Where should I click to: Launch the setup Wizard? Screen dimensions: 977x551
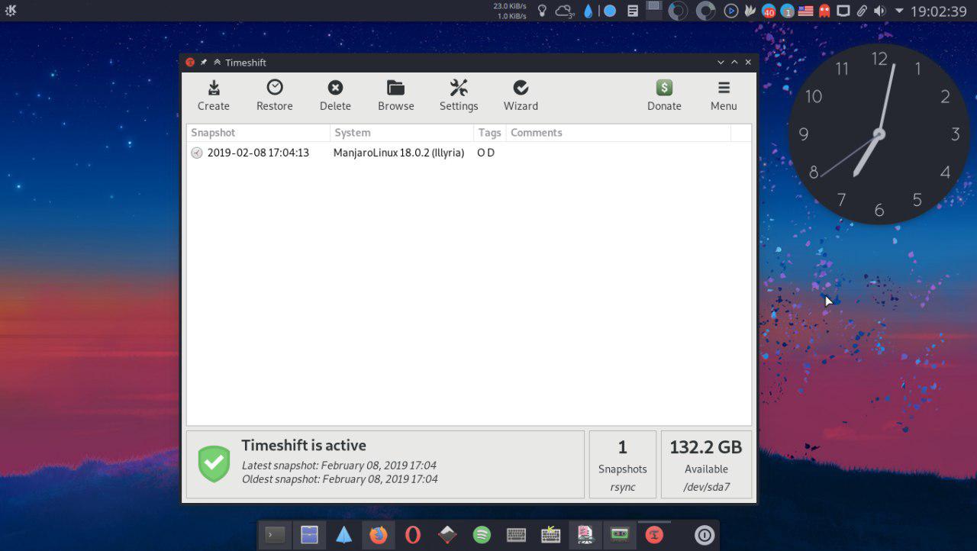(x=521, y=89)
